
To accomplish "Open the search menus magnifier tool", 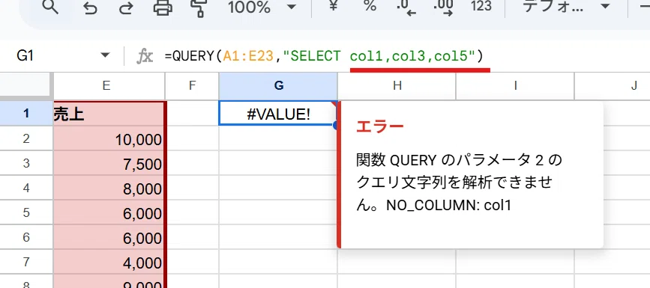I will (50, 7).
